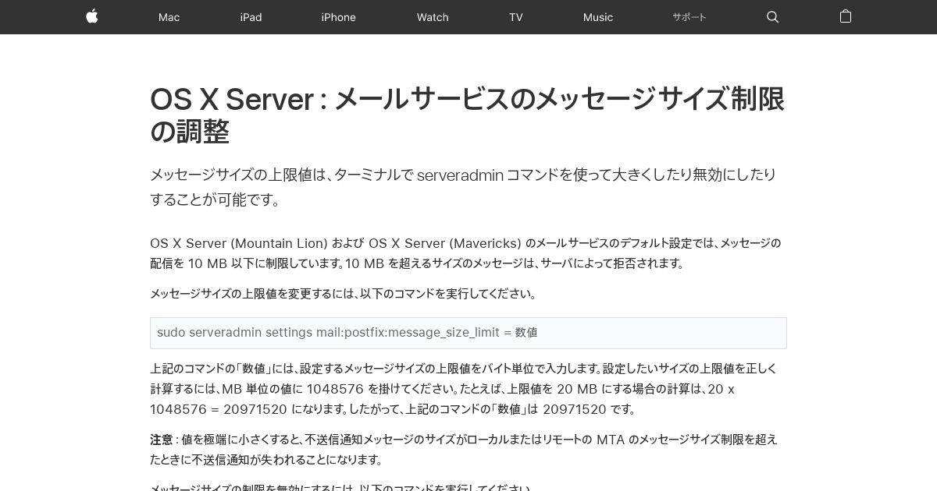Open the Mac navigation item
The width and height of the screenshot is (937, 491).
pyautogui.click(x=169, y=17)
